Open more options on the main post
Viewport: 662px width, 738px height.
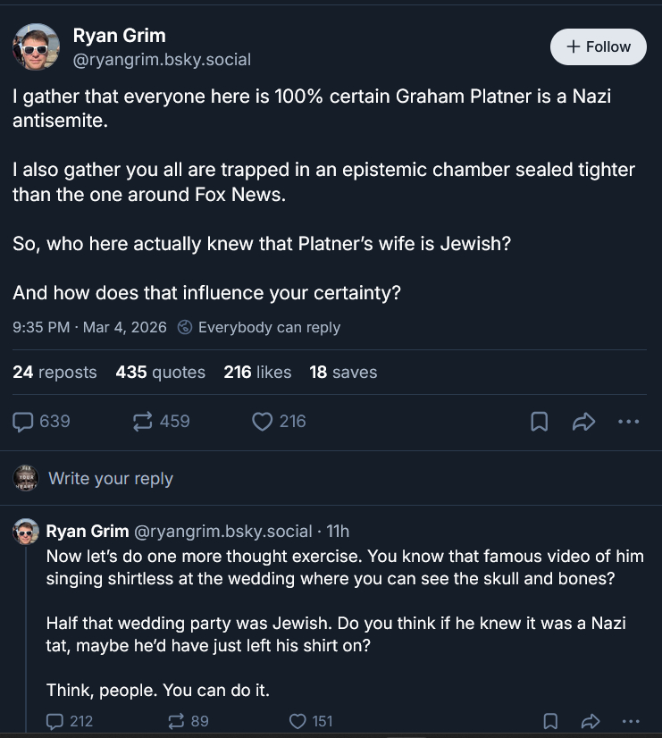[x=629, y=422]
